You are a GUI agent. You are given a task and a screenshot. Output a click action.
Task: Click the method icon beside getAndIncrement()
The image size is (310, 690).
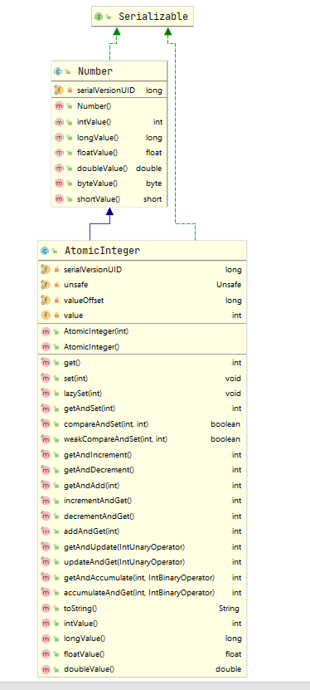click(46, 454)
